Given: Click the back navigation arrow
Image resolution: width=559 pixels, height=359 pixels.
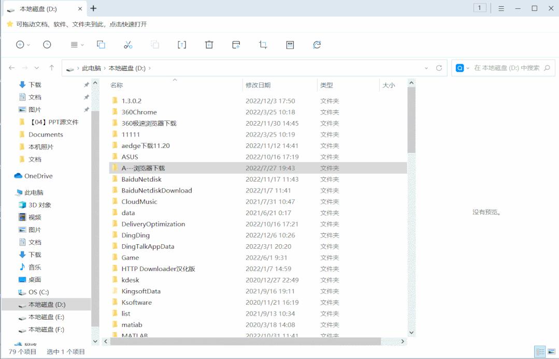Looking at the screenshot, I should pos(11,67).
